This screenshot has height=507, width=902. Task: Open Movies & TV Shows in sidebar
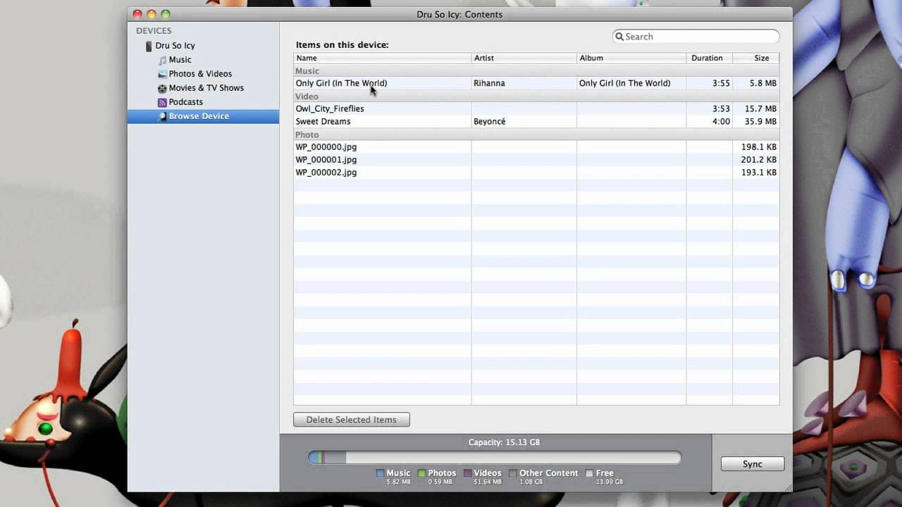(x=206, y=88)
